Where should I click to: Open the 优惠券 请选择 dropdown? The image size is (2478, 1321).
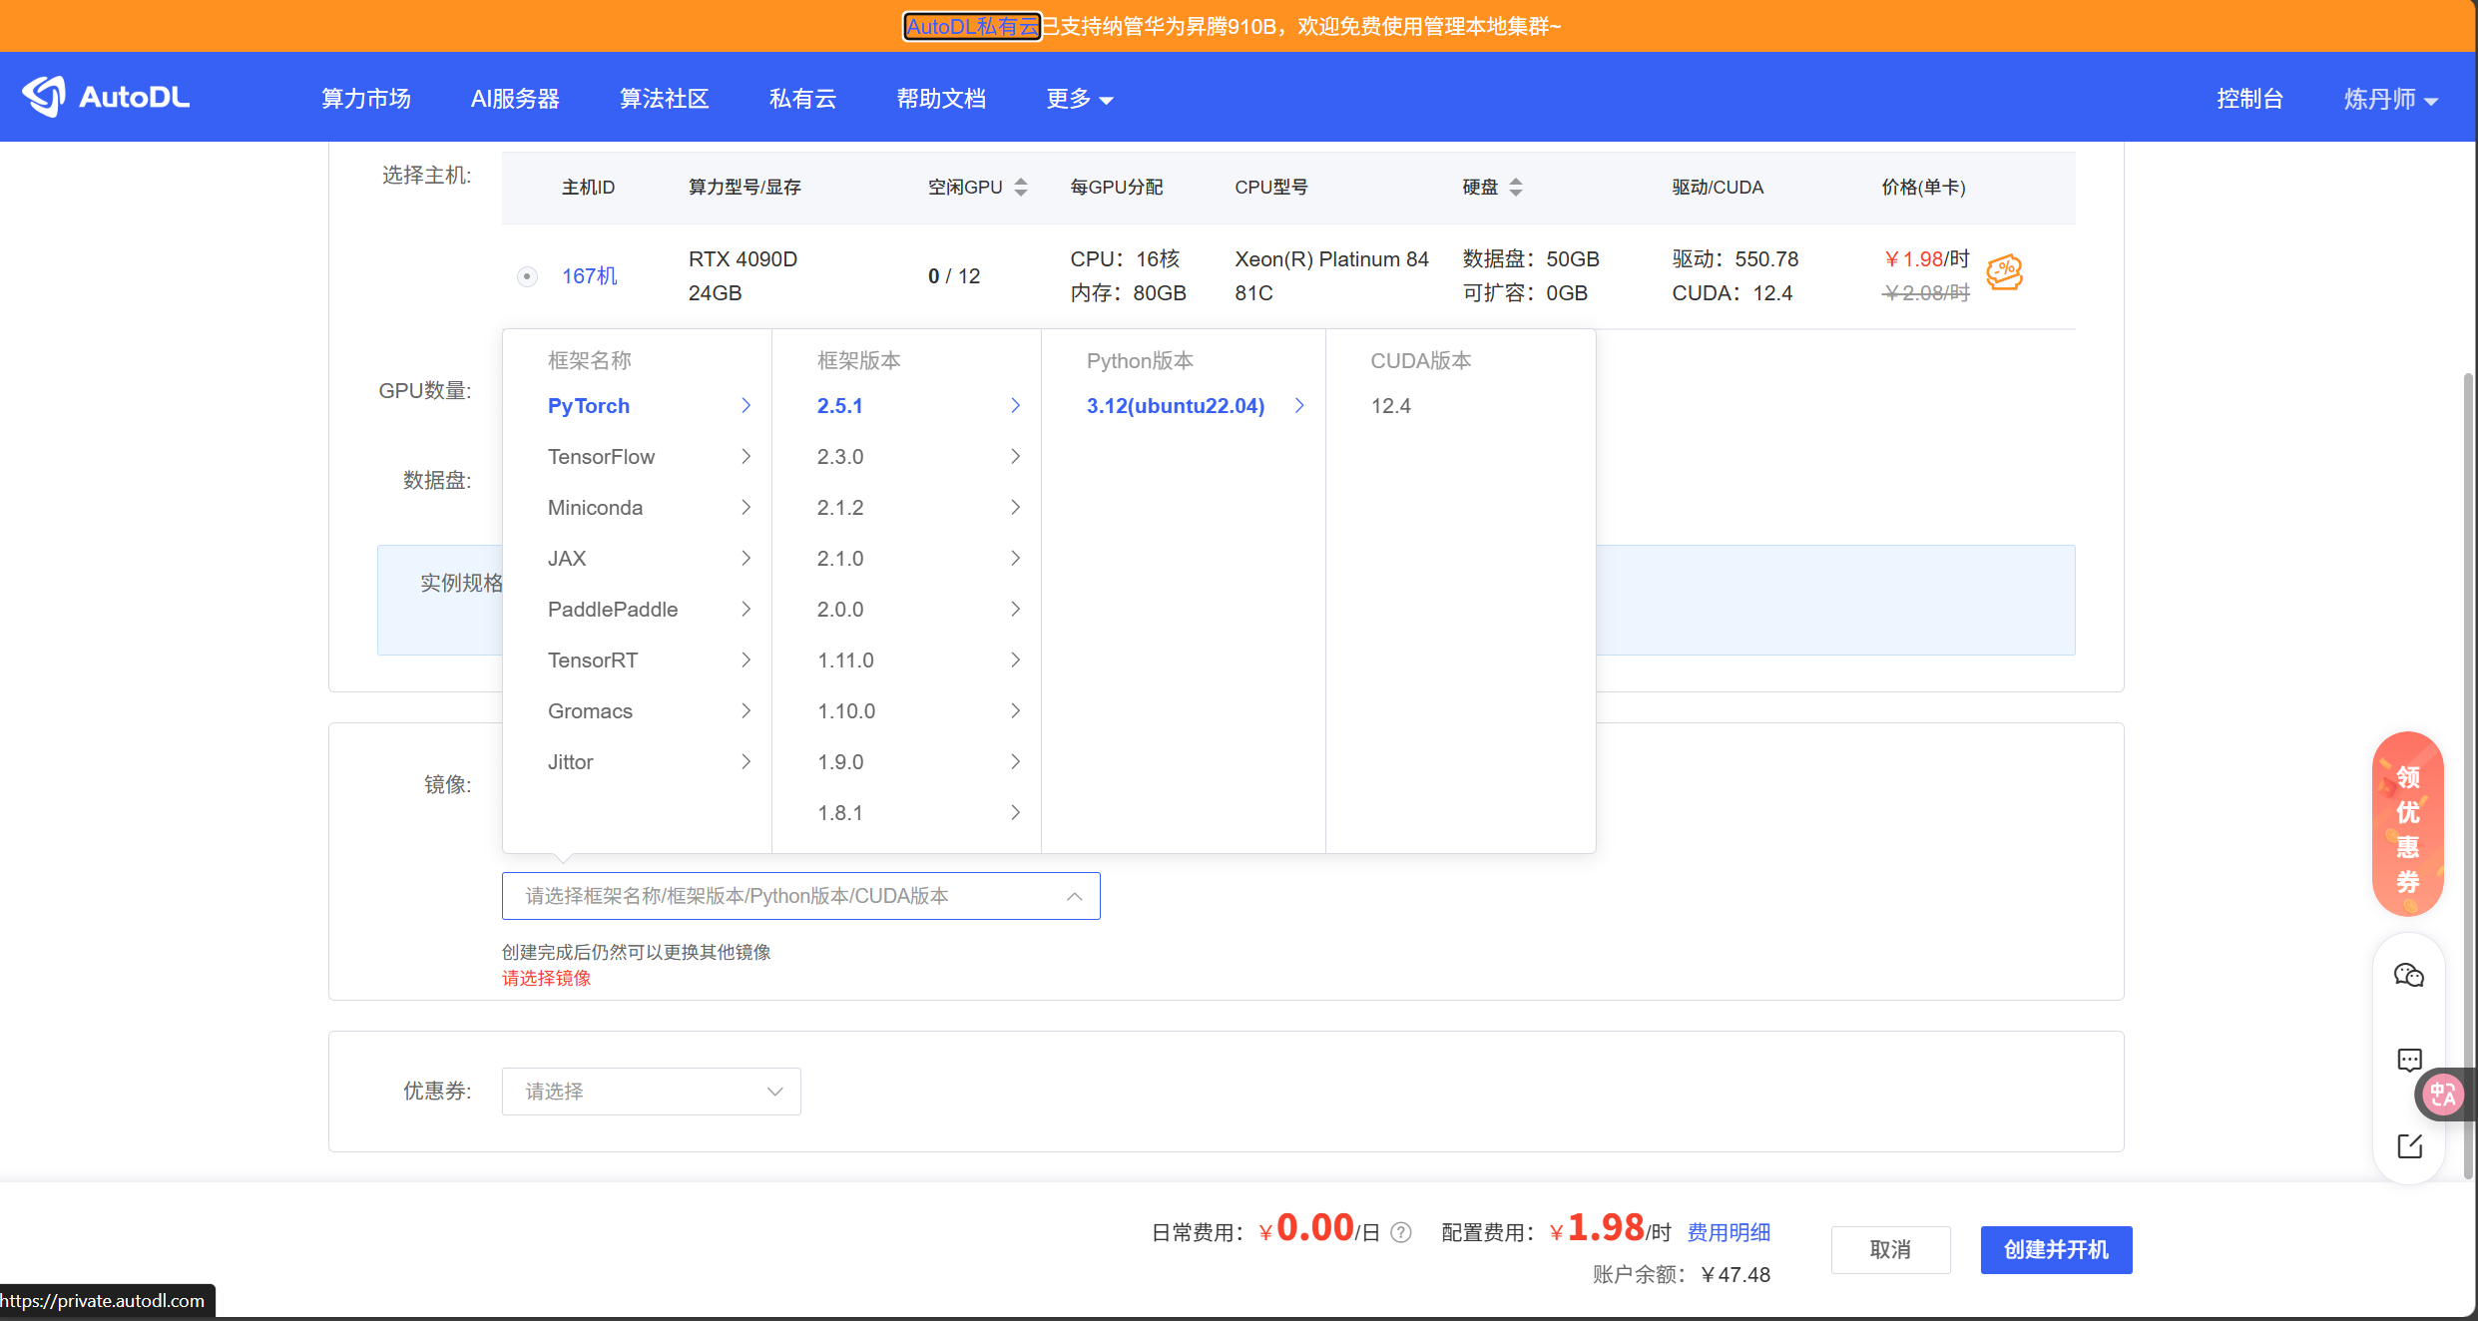[651, 1092]
